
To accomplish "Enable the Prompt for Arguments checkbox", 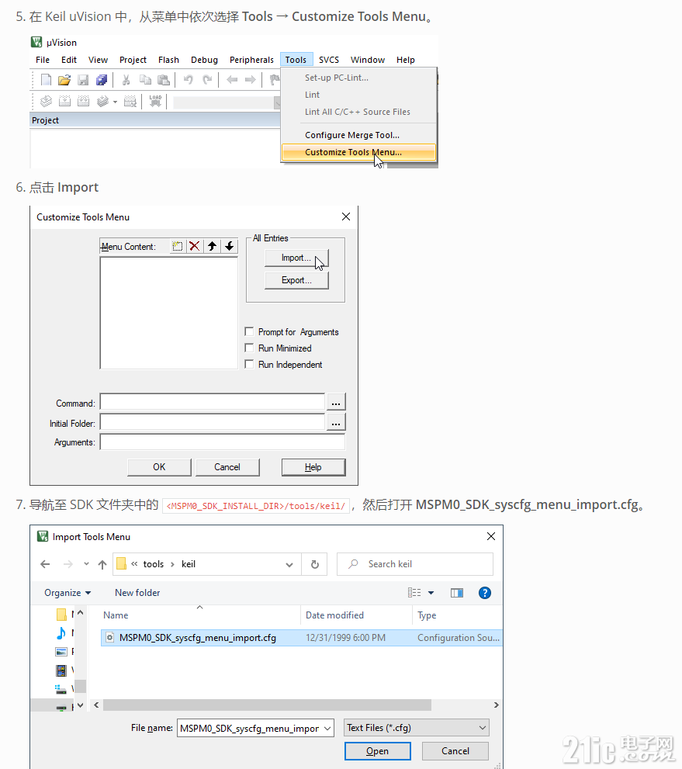I will pos(249,331).
